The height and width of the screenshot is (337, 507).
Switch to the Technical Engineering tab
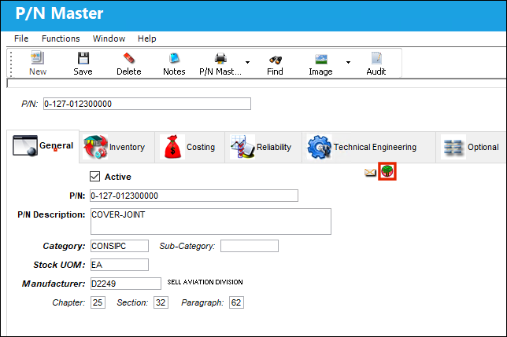368,147
